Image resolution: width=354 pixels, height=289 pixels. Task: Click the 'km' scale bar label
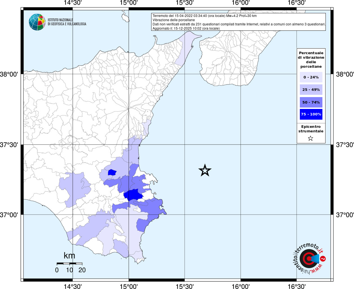click(x=69, y=256)
